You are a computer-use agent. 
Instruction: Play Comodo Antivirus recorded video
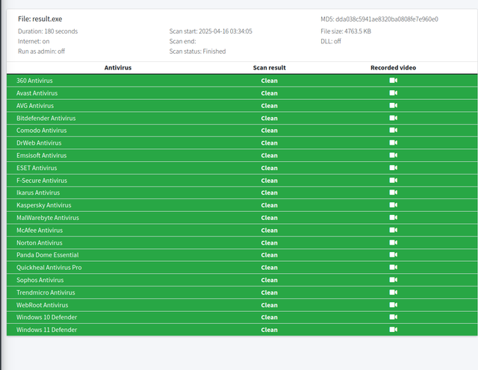click(x=394, y=130)
